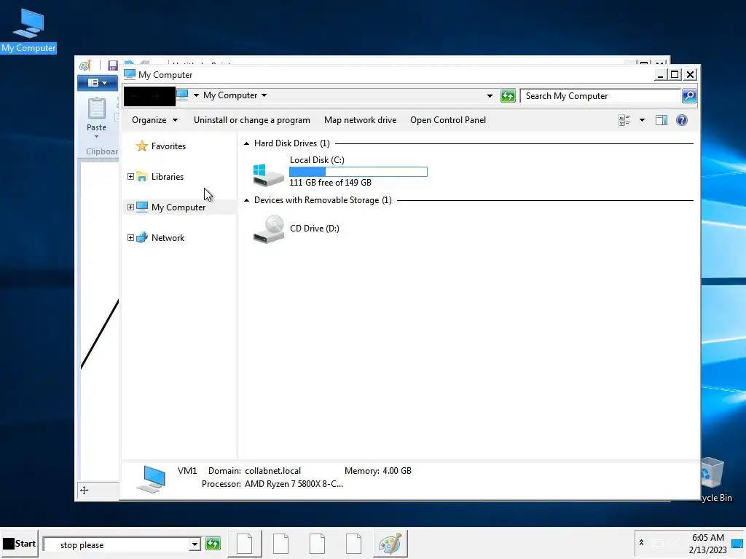Select the Local Disk (C:) label
The image size is (746, 559).
click(x=317, y=160)
